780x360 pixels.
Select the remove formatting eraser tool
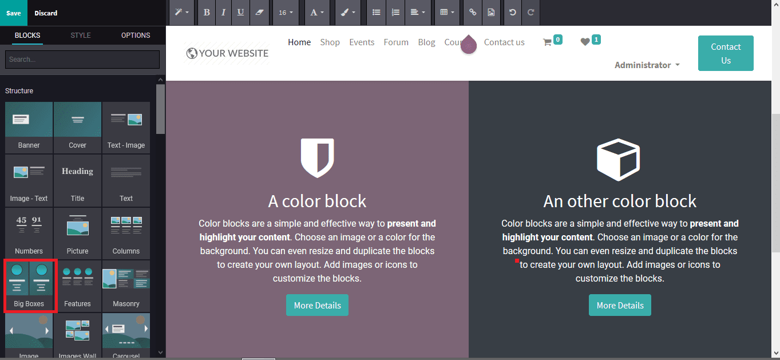click(259, 12)
